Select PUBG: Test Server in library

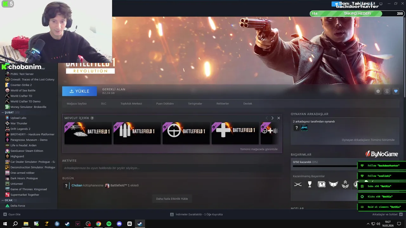pyautogui.click(x=22, y=74)
